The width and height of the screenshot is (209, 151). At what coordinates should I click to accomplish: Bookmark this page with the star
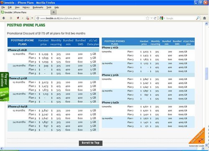click(x=148, y=18)
